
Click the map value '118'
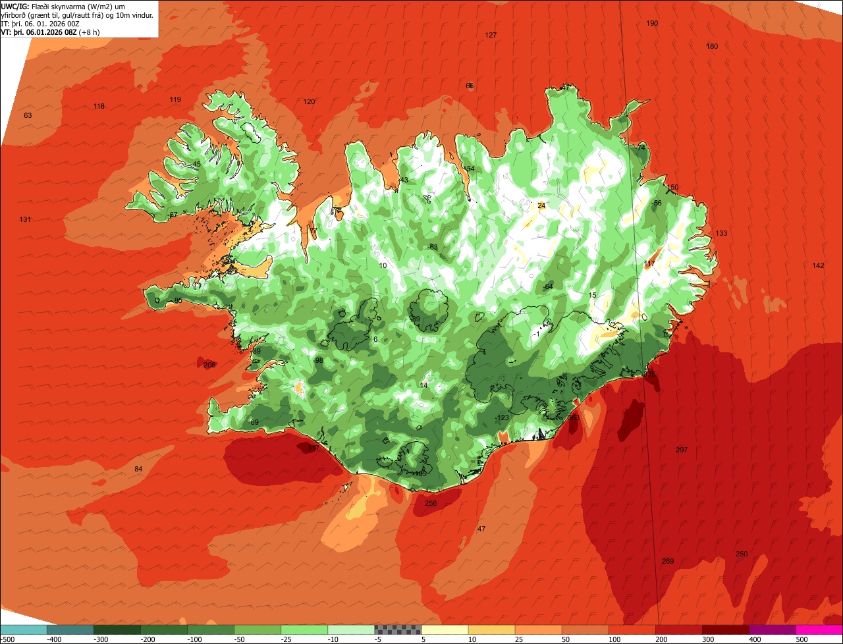[x=99, y=106]
